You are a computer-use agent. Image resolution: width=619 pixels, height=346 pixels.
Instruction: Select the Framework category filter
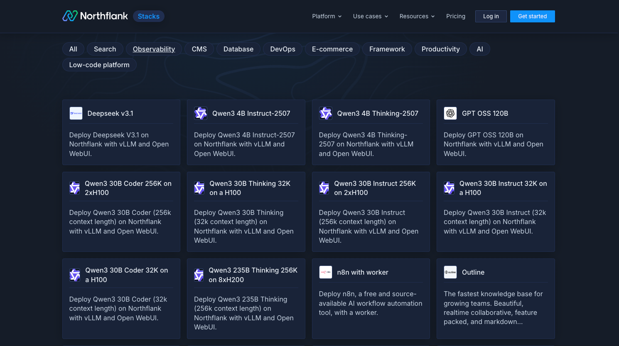click(x=387, y=49)
